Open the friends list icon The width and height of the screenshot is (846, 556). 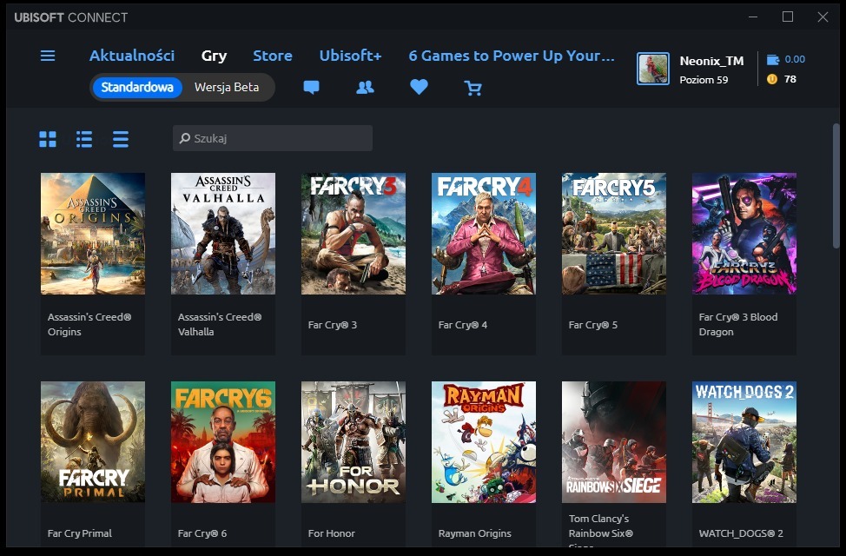pos(366,88)
